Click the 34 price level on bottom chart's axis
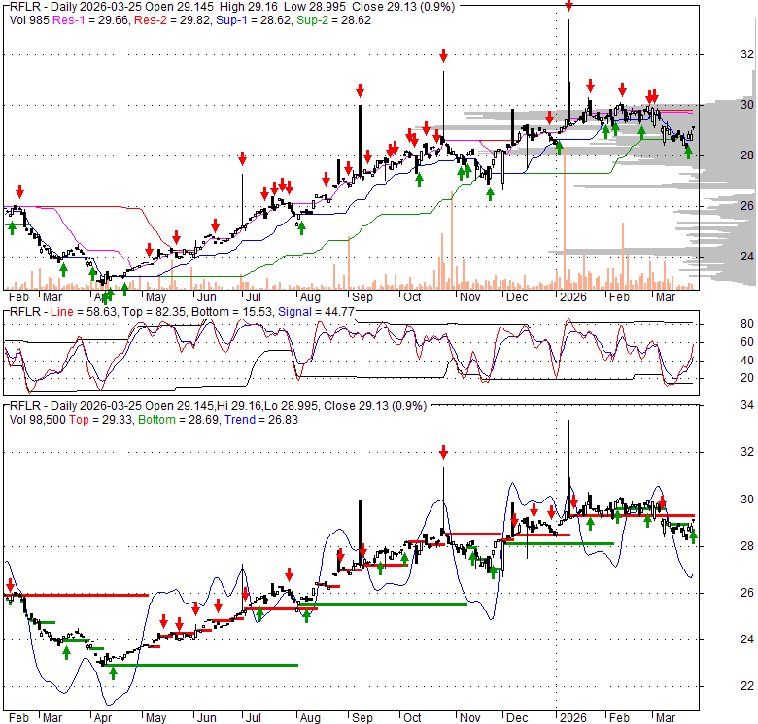 (721, 405)
